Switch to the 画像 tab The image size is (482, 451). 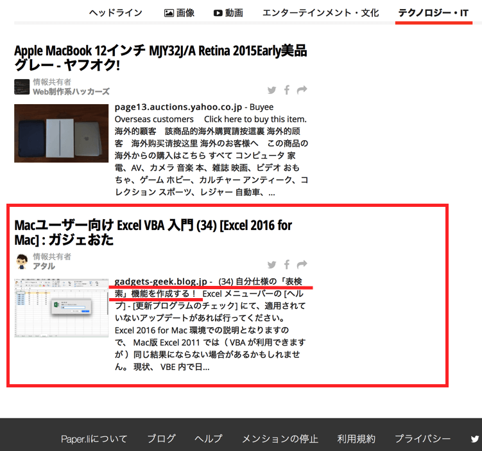[x=179, y=13]
